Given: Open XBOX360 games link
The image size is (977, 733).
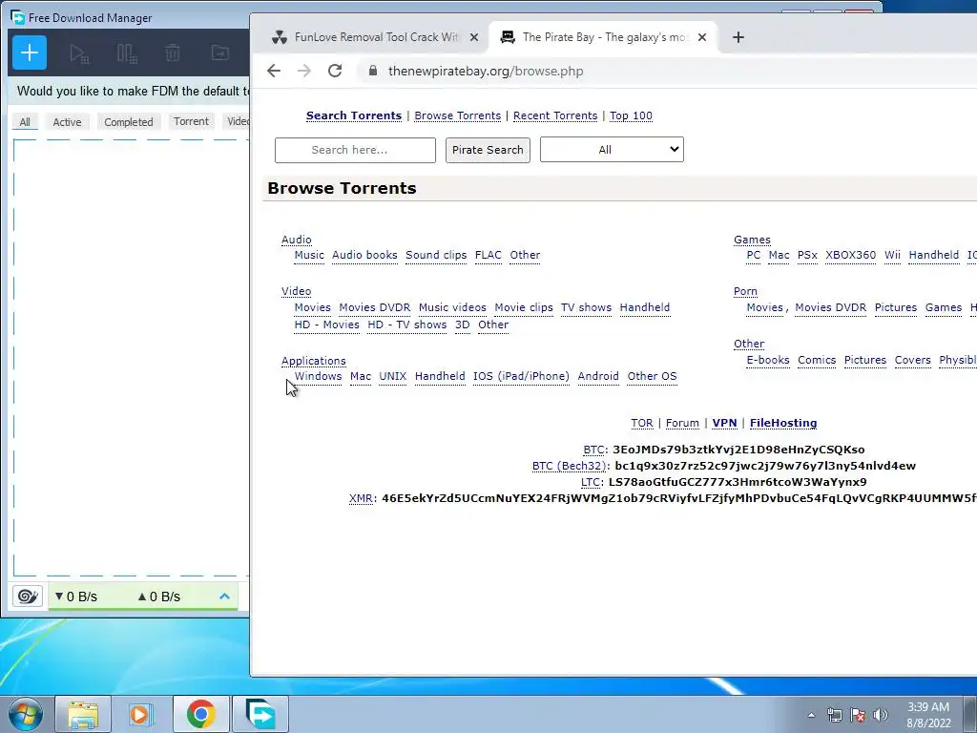Looking at the screenshot, I should coord(850,255).
